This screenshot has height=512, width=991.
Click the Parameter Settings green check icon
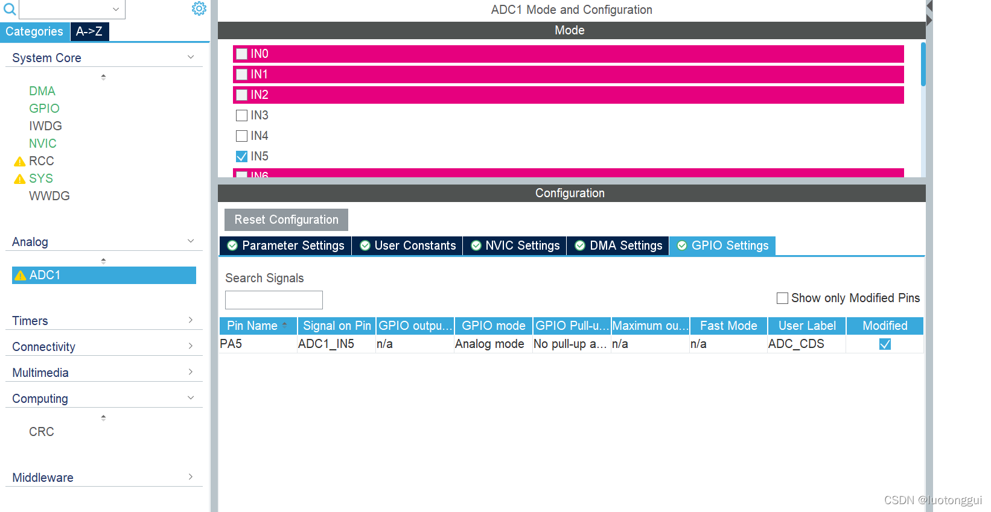click(x=232, y=245)
